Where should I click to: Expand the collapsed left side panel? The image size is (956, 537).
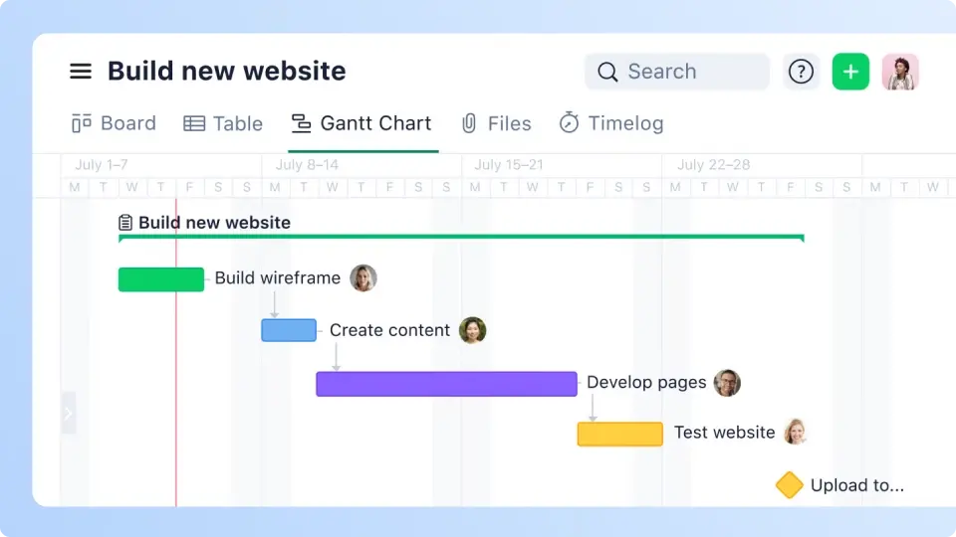pyautogui.click(x=69, y=413)
